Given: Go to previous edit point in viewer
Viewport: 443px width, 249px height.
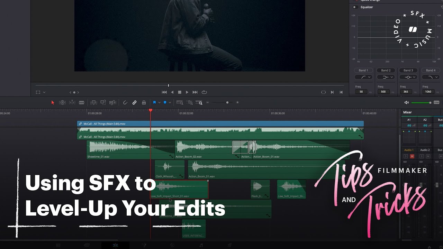Looking at the screenshot, I should [x=341, y=92].
